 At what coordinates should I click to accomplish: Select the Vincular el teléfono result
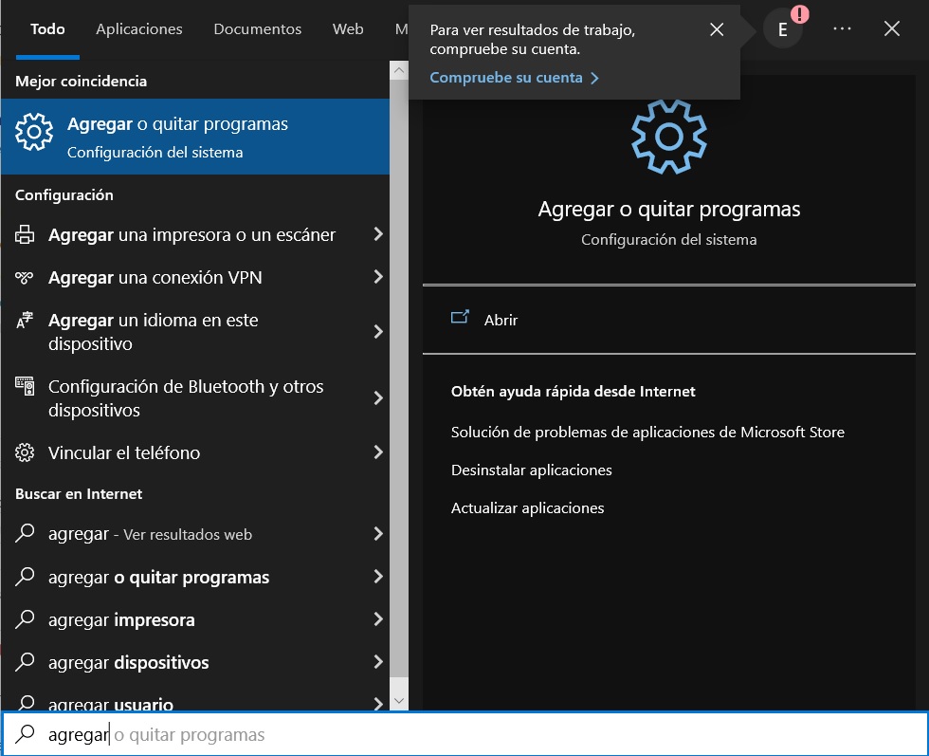(195, 453)
